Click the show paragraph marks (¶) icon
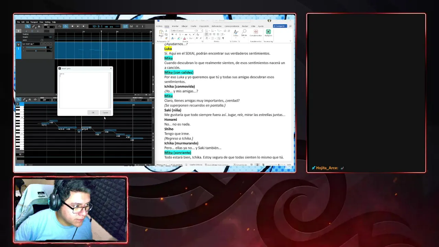439x247 pixels. (223, 38)
